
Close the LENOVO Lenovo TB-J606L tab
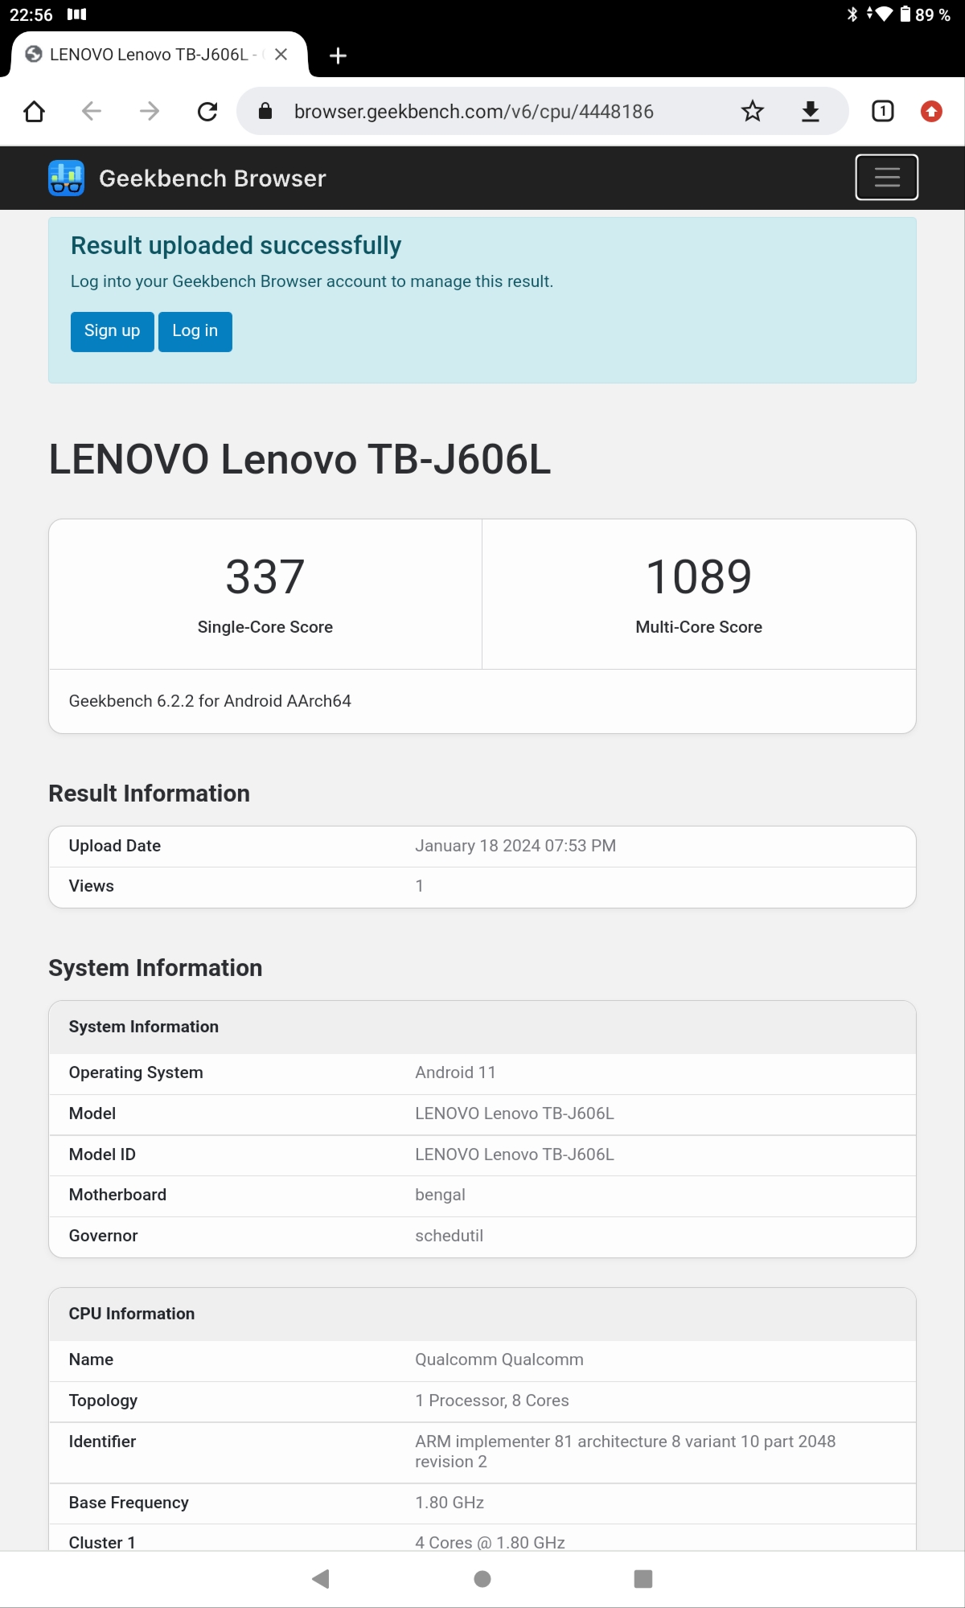coord(281,55)
